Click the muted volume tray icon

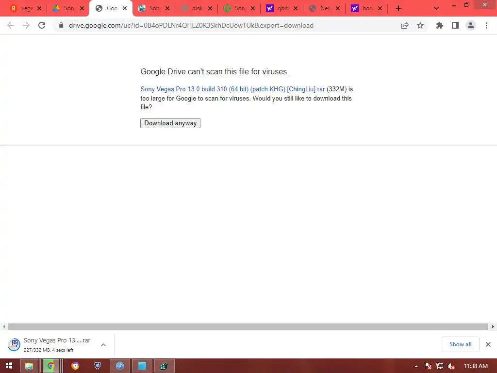[x=451, y=366]
